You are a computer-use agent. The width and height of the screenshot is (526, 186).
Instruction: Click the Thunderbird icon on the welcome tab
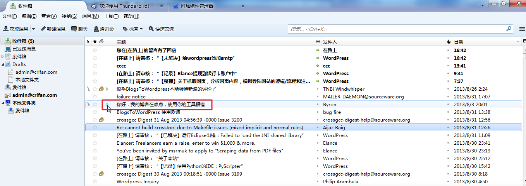94,6
